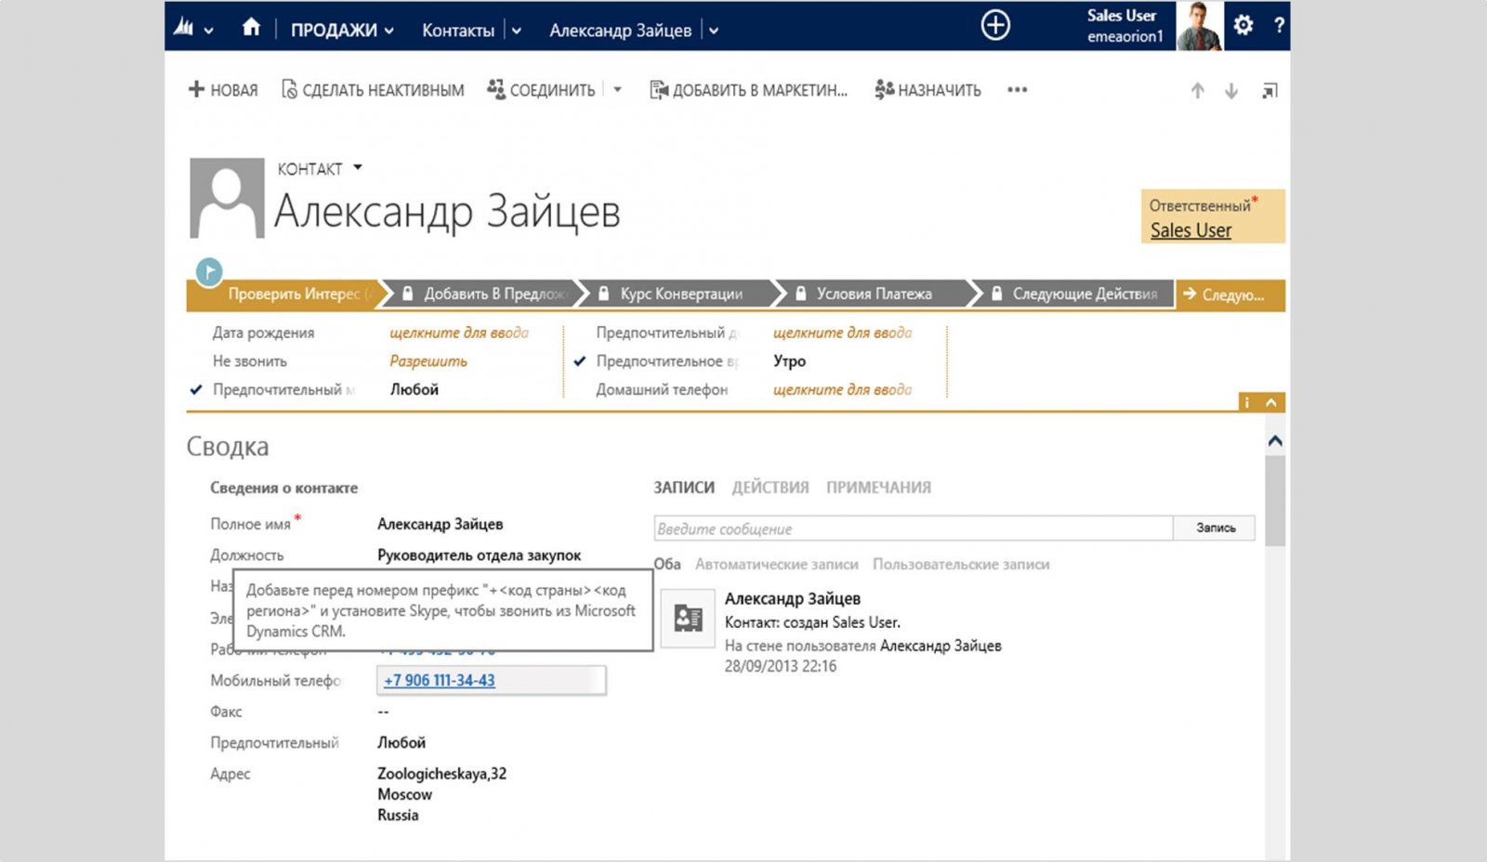Expand the Контакты navigation chevron
The width and height of the screenshot is (1487, 862).
pos(517,29)
